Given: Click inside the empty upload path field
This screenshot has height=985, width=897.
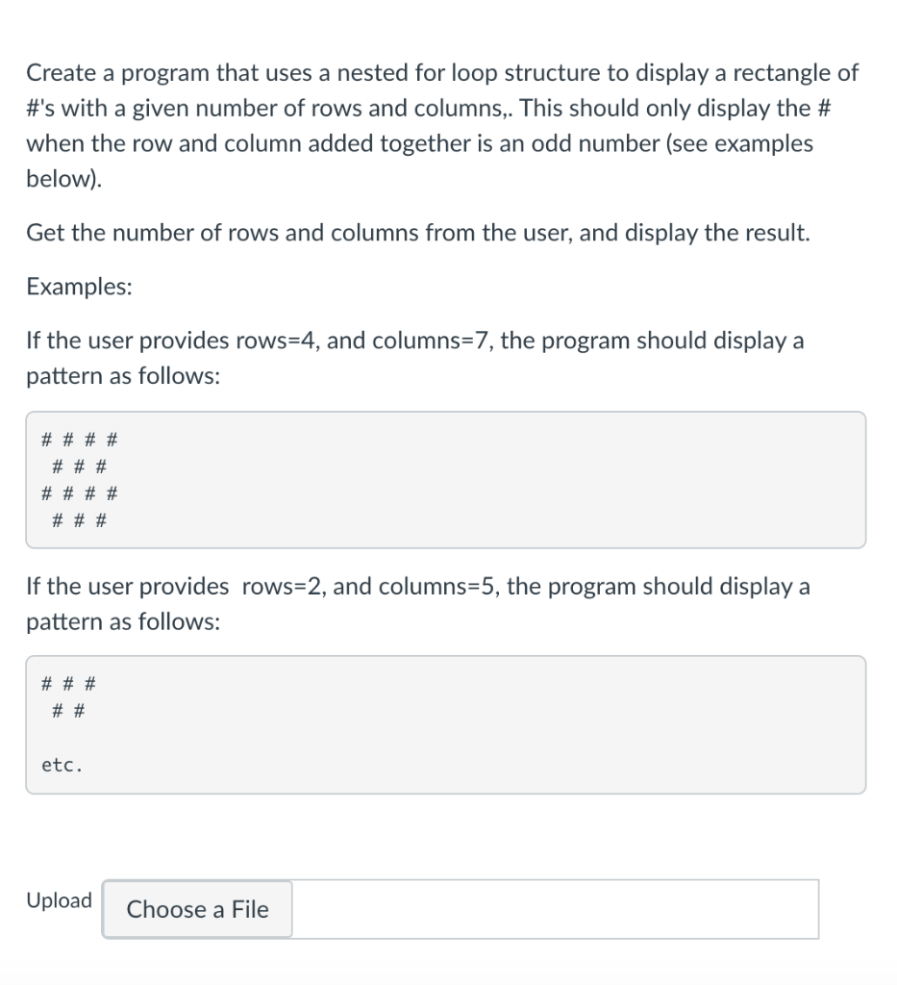Looking at the screenshot, I should point(558,909).
